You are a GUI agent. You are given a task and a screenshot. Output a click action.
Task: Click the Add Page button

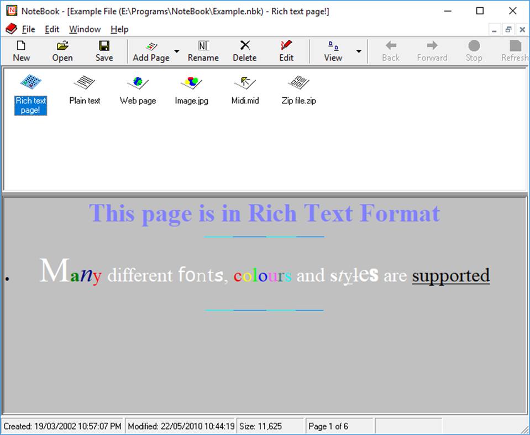(x=151, y=51)
